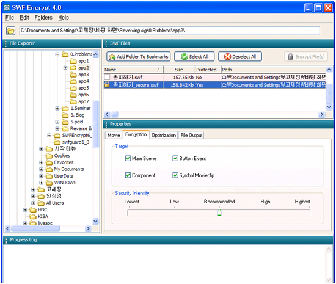Click the Encrypt File(s) button

pyautogui.click(x=306, y=57)
